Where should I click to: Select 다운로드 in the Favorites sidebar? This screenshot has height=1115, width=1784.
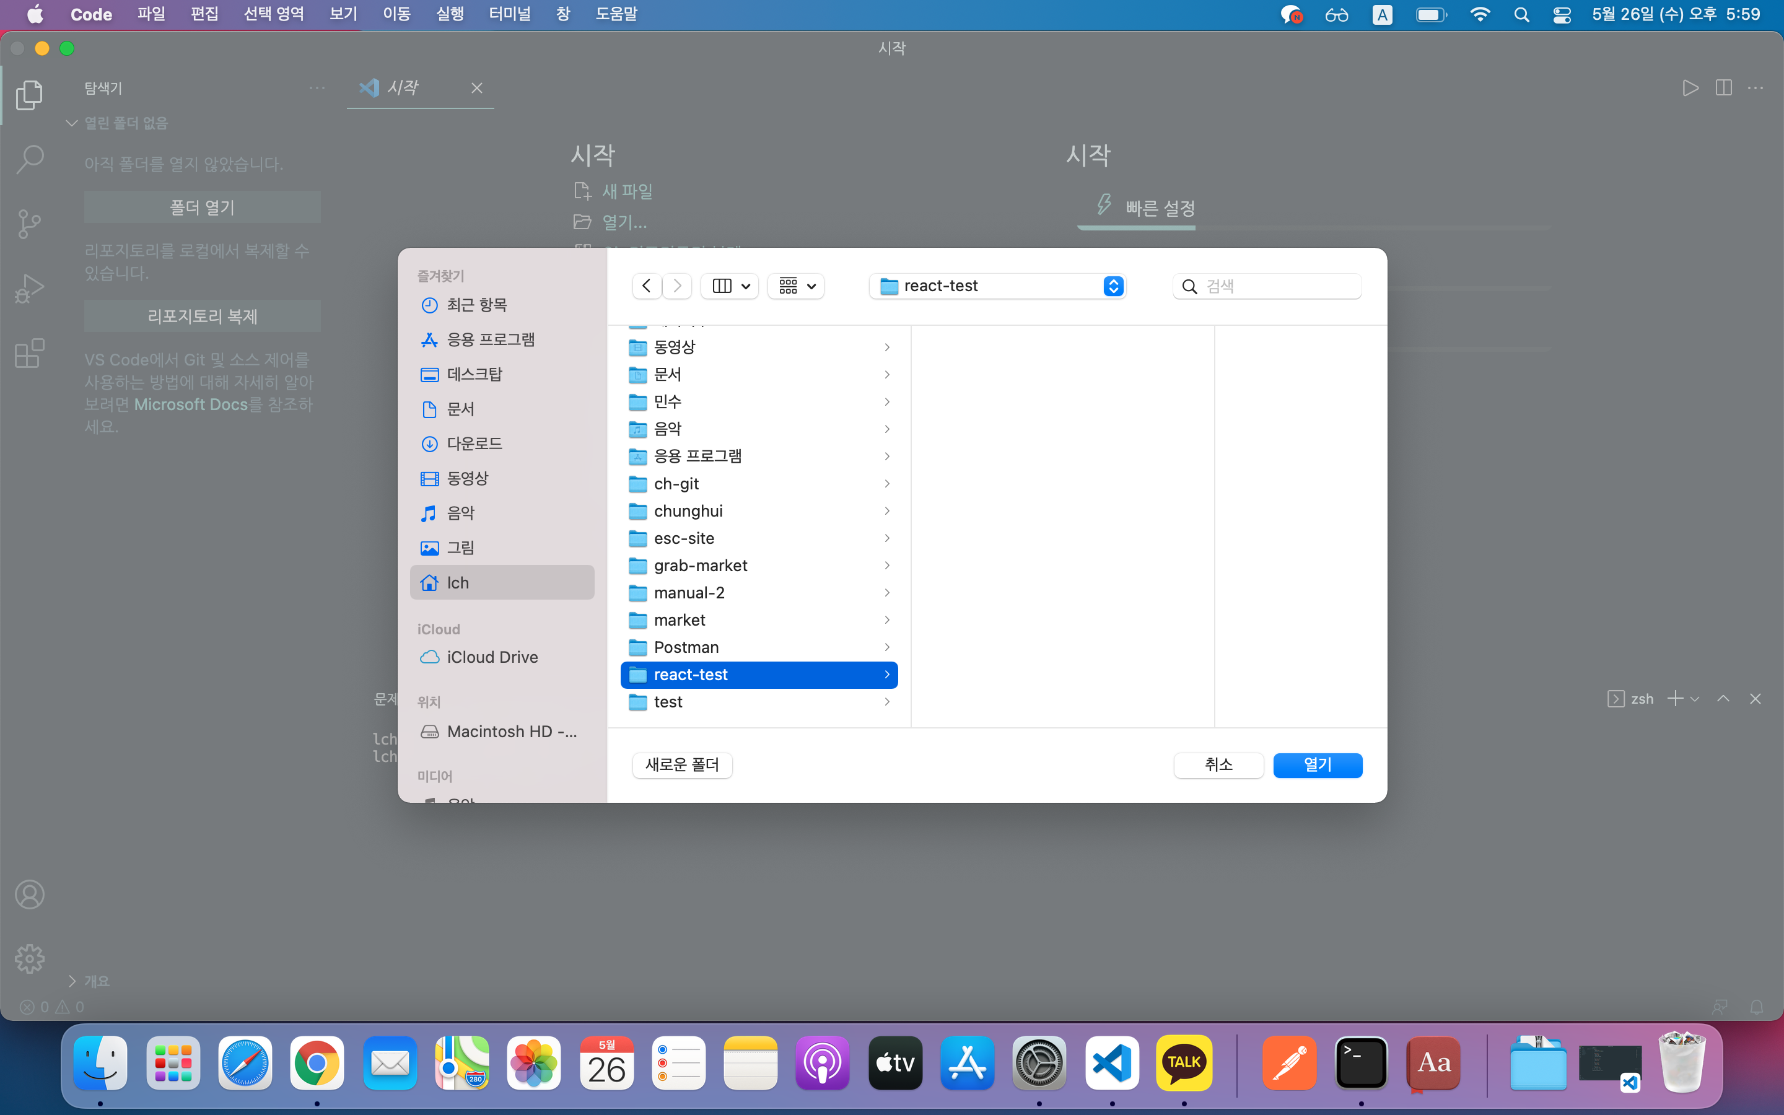pyautogui.click(x=474, y=443)
